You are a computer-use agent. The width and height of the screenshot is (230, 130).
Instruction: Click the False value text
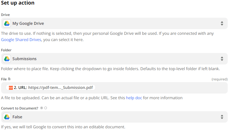coord(17,117)
